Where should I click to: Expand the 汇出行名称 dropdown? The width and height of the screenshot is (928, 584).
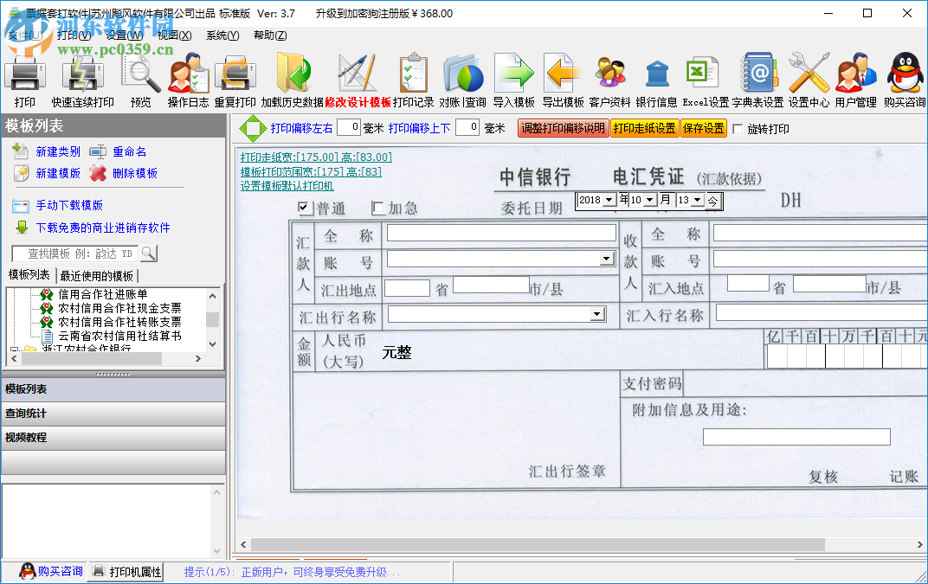point(597,314)
